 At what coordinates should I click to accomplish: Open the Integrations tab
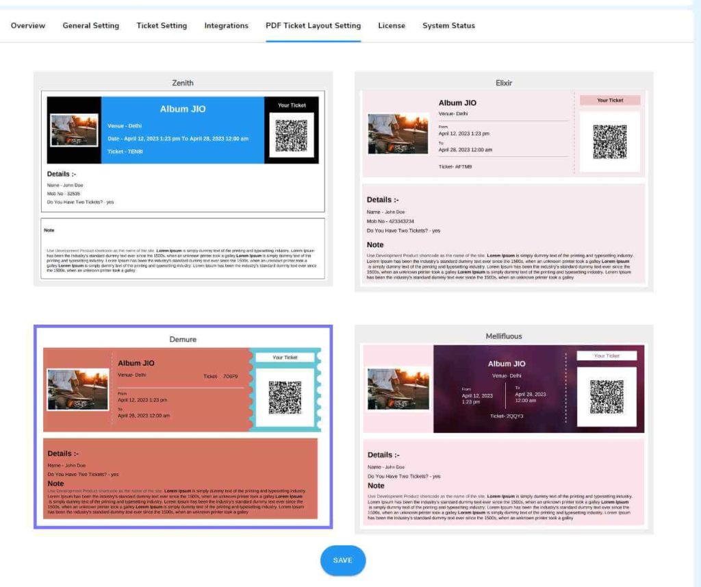tap(226, 25)
